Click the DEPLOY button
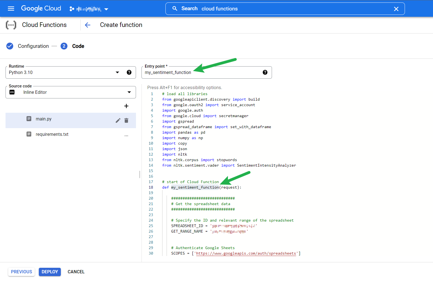 click(x=50, y=272)
